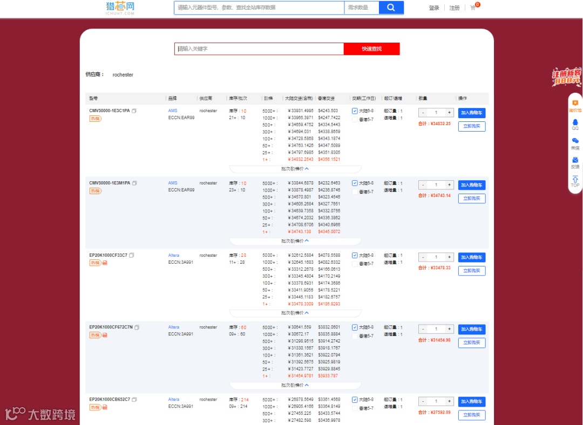This screenshot has width=583, height=425.
Task: Toggle Mainland 6-8 delivery for EP20K1000CB652C7
Action: coord(355,400)
